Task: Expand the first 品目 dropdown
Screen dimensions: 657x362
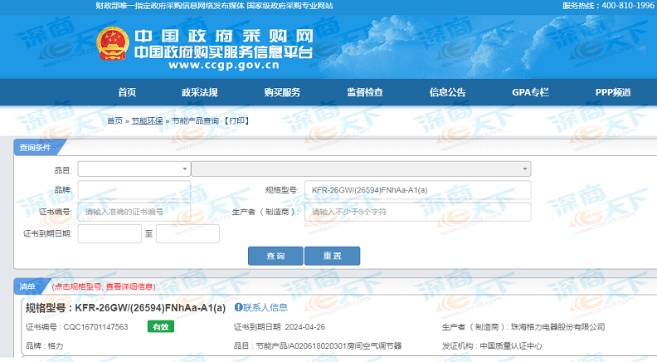Action: pyautogui.click(x=134, y=169)
